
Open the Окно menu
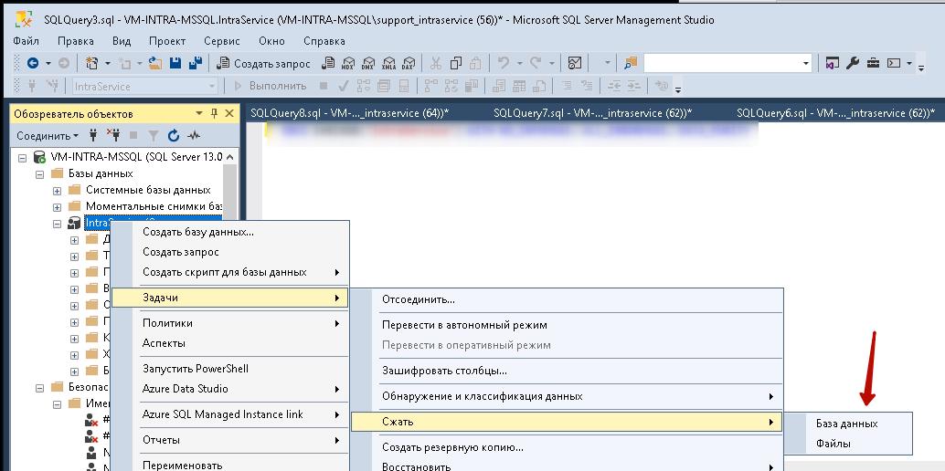click(x=271, y=41)
